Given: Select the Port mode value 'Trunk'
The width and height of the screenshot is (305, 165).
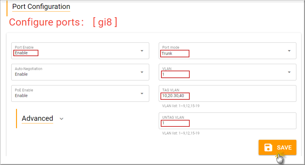Looking at the screenshot, I should point(167,54).
